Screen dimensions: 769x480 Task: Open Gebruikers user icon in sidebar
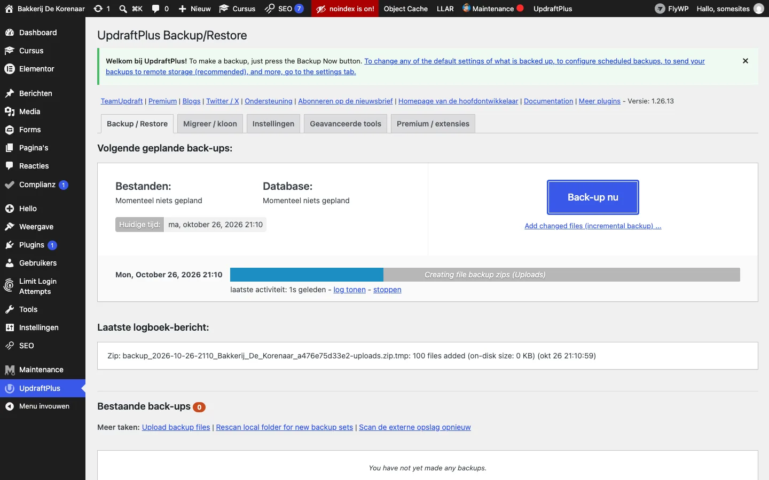coord(9,263)
